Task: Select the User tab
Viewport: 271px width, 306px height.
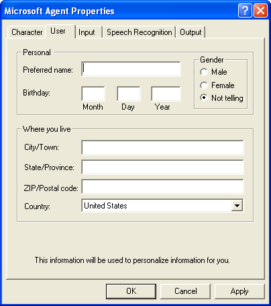Action: pyautogui.click(x=60, y=31)
